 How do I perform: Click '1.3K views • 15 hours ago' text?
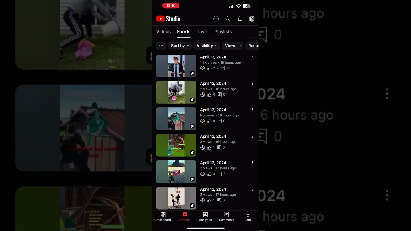click(220, 63)
